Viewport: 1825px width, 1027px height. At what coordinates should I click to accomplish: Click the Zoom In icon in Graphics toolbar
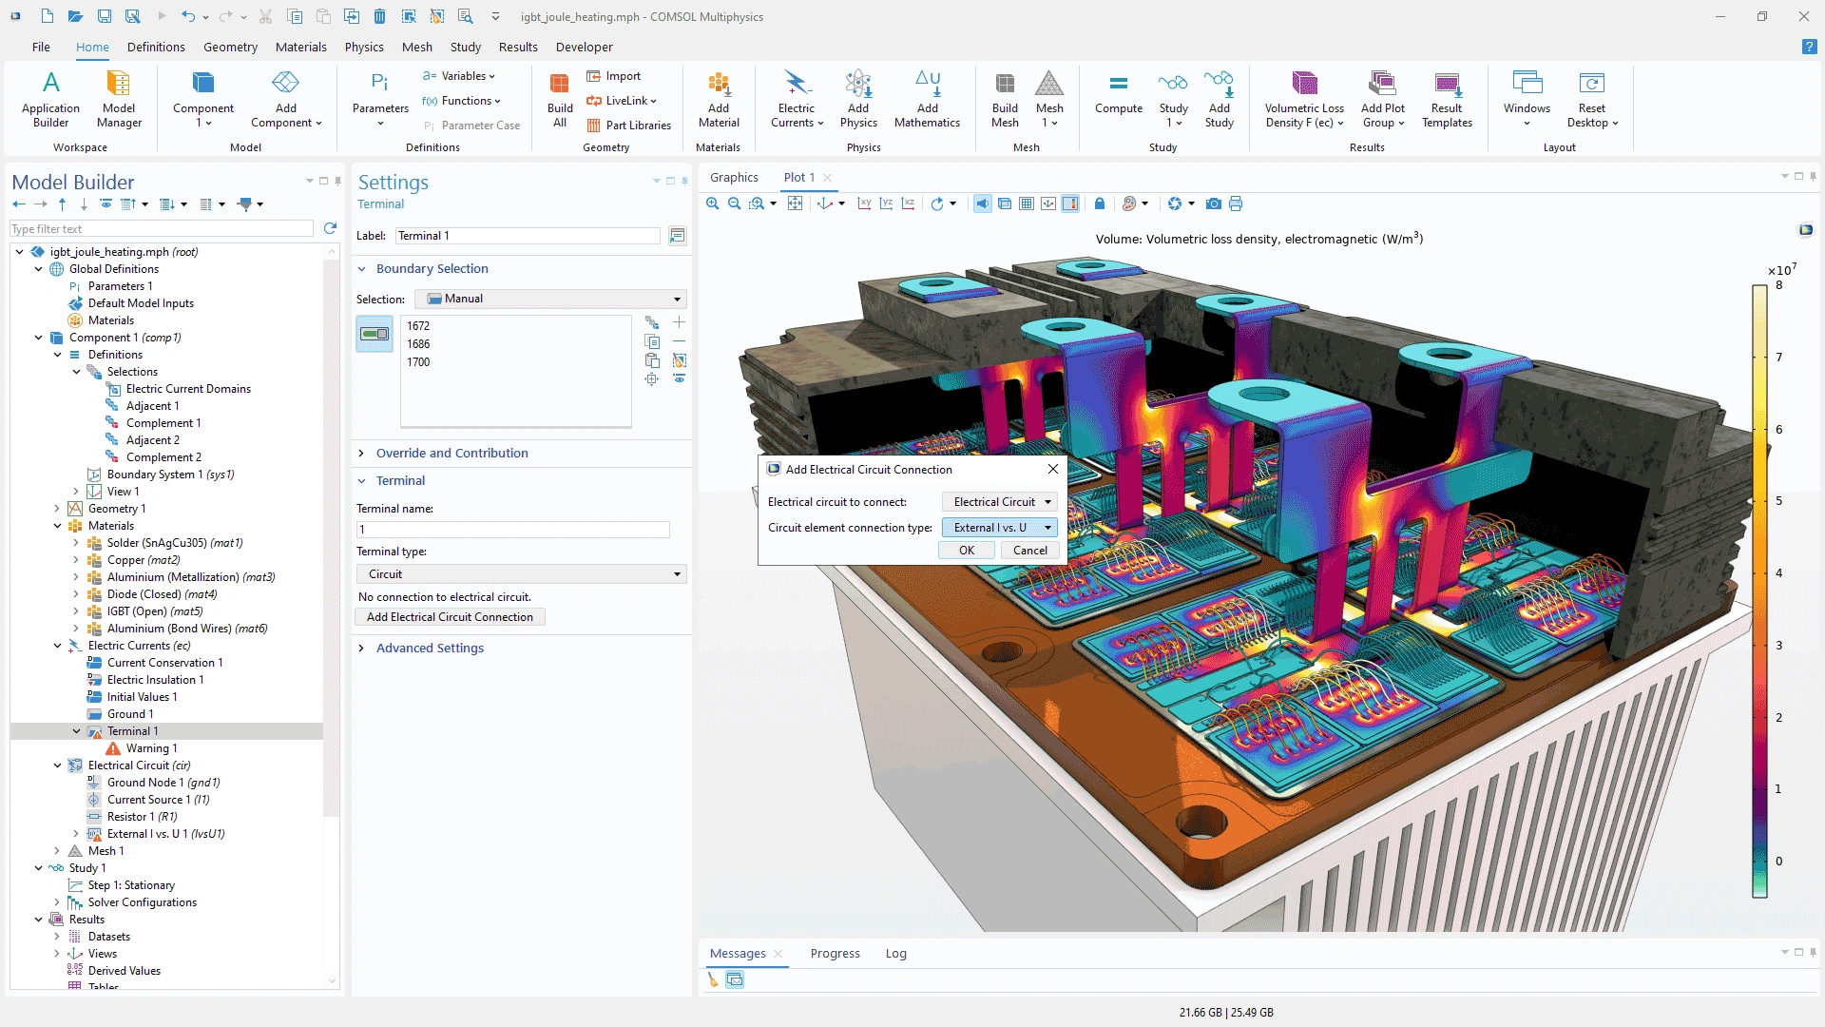click(712, 203)
